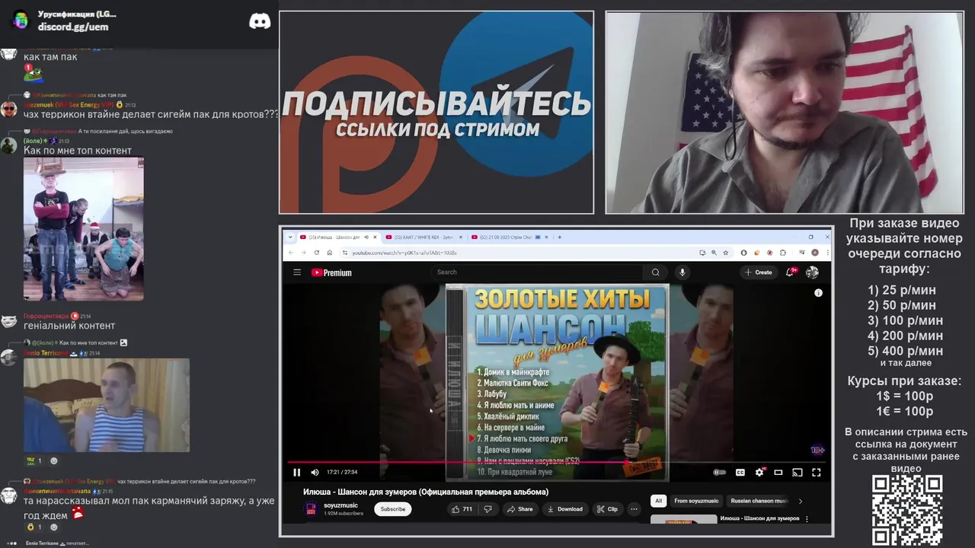
Task: Open the Урусификация server icon
Action: pos(21,20)
